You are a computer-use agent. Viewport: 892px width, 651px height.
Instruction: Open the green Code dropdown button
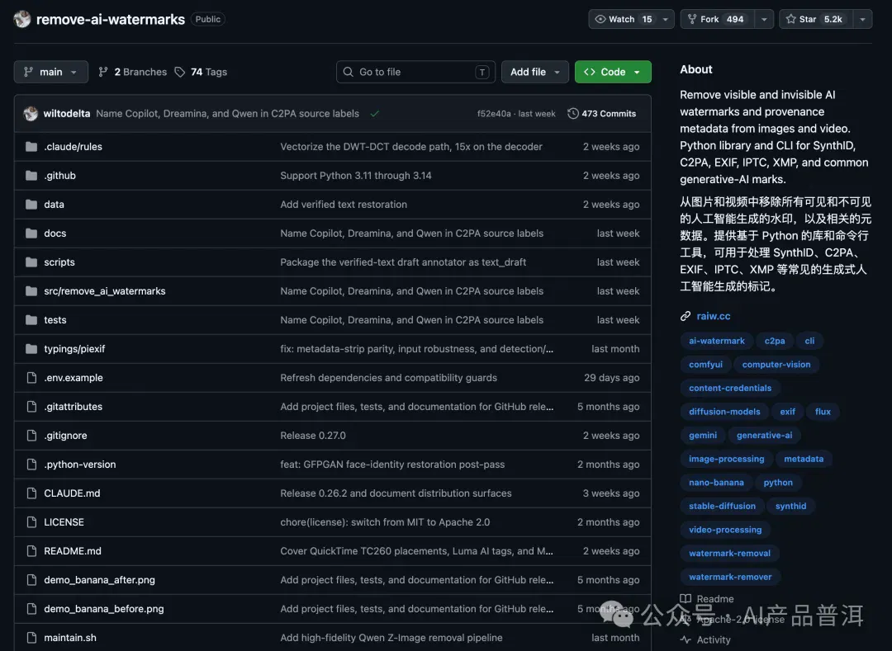(613, 72)
